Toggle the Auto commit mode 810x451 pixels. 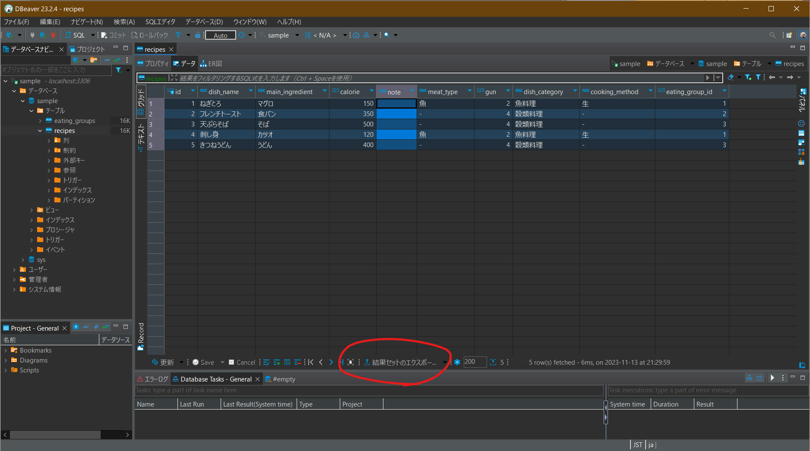coord(220,35)
